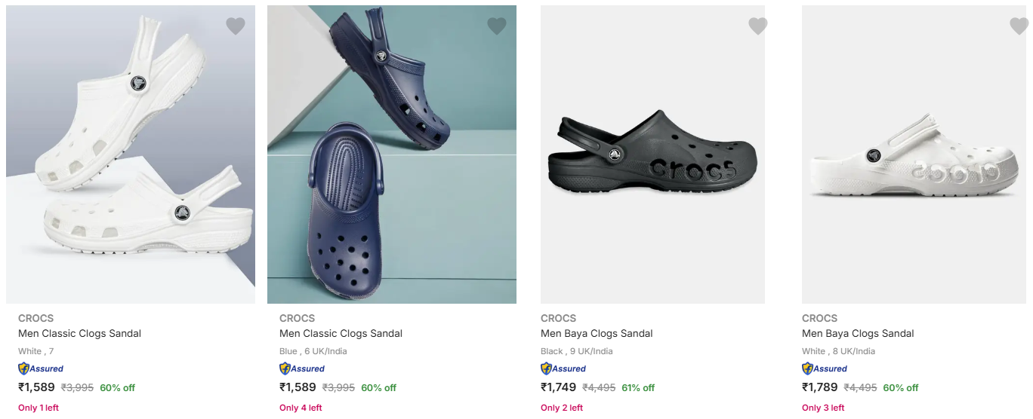Click the ₹1,749 price of black Baya Clogs

pyautogui.click(x=558, y=387)
